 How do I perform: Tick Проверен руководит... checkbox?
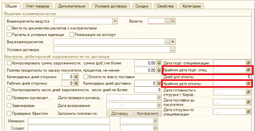[9, 98]
